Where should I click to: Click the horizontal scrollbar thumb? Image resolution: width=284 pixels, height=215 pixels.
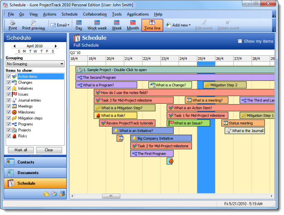coord(111,196)
